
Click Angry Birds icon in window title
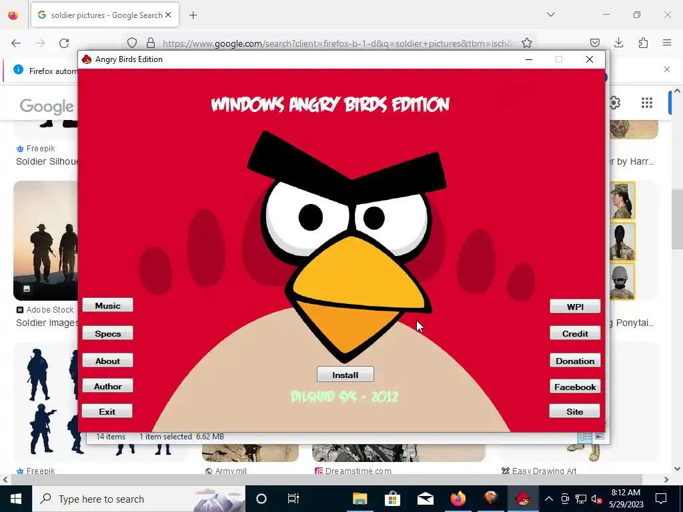[87, 59]
